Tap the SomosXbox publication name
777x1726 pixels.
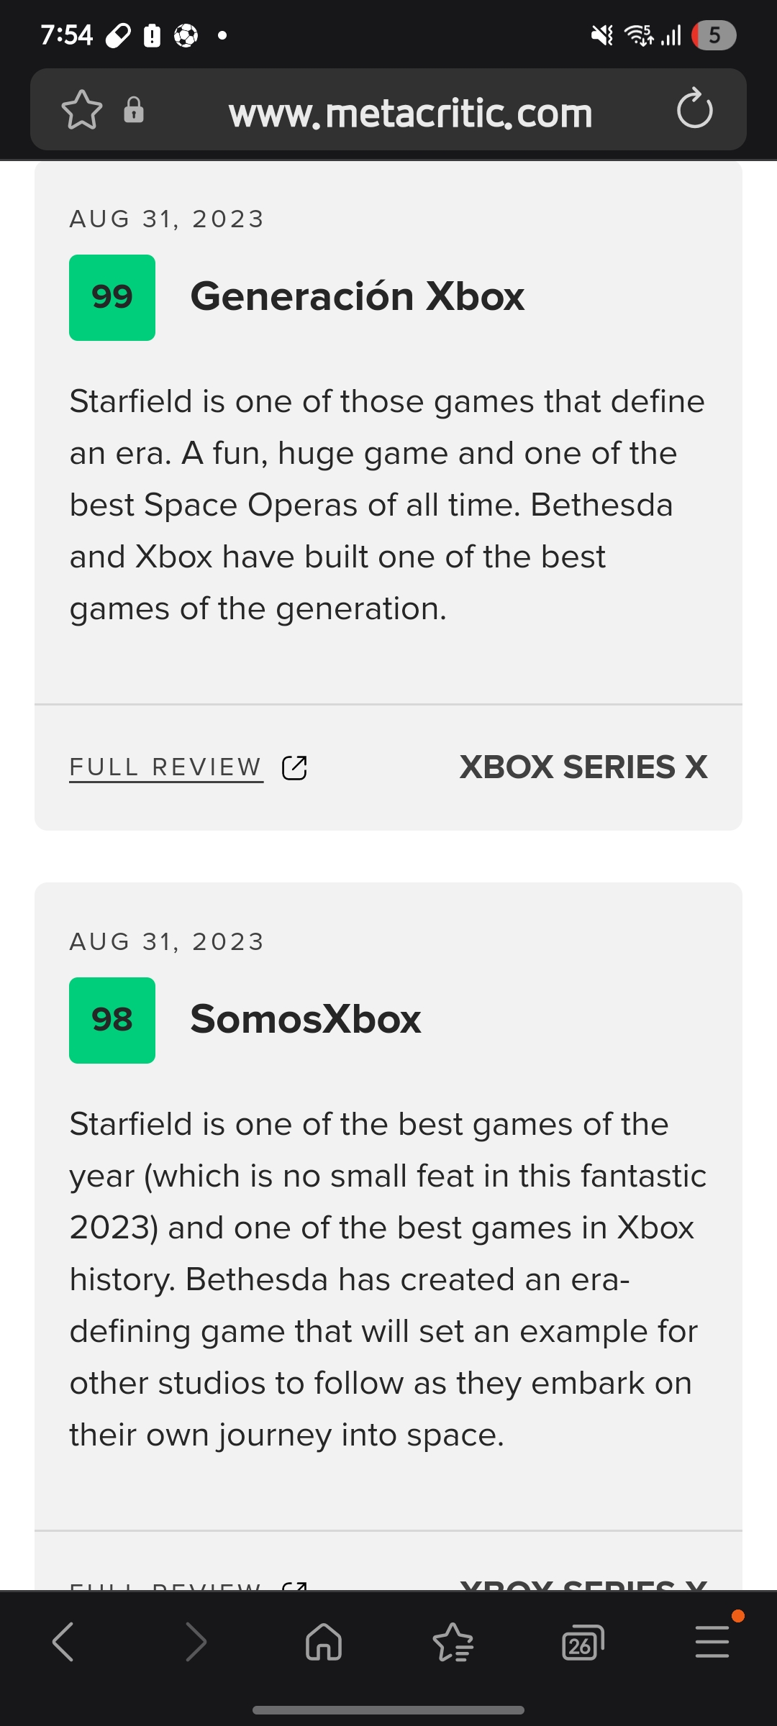click(x=306, y=1019)
